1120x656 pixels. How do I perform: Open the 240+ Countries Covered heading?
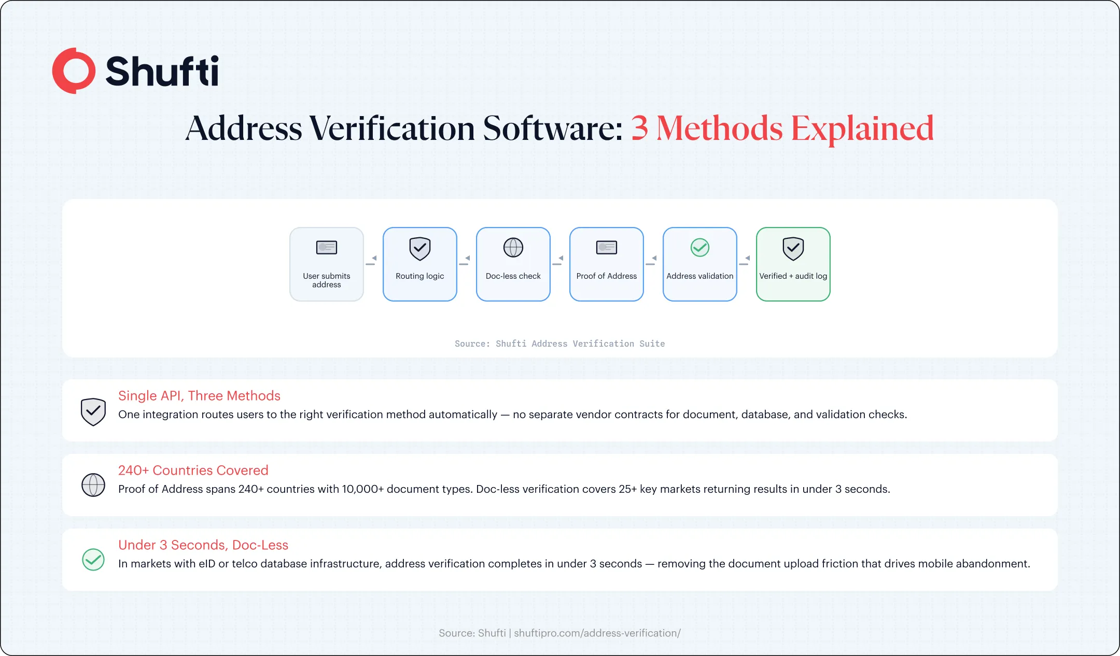[193, 470]
